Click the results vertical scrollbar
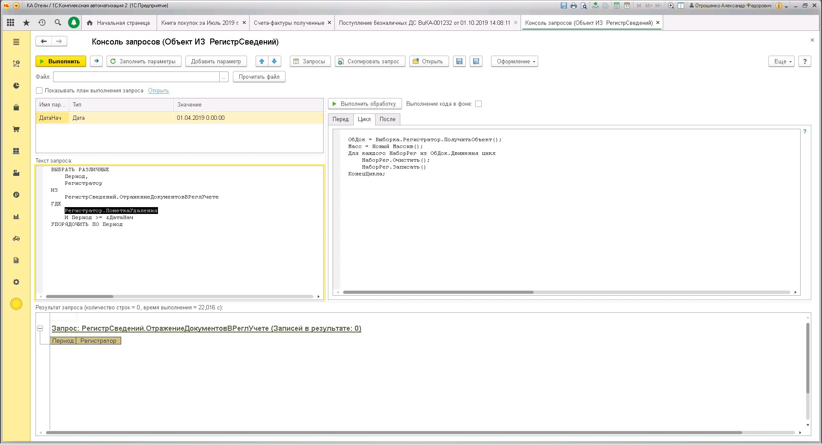This screenshot has height=445, width=822. click(x=808, y=358)
